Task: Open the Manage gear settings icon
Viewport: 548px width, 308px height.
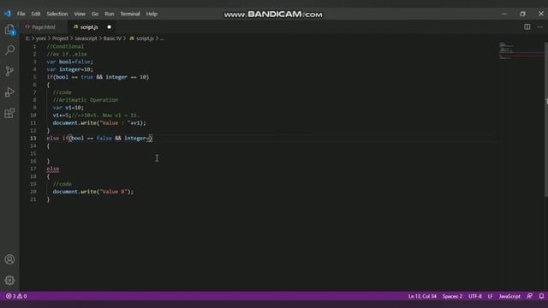Action: 9,280
